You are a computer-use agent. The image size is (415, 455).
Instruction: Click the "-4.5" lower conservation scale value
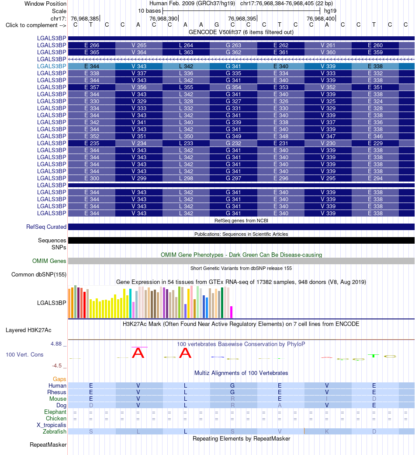57,366
